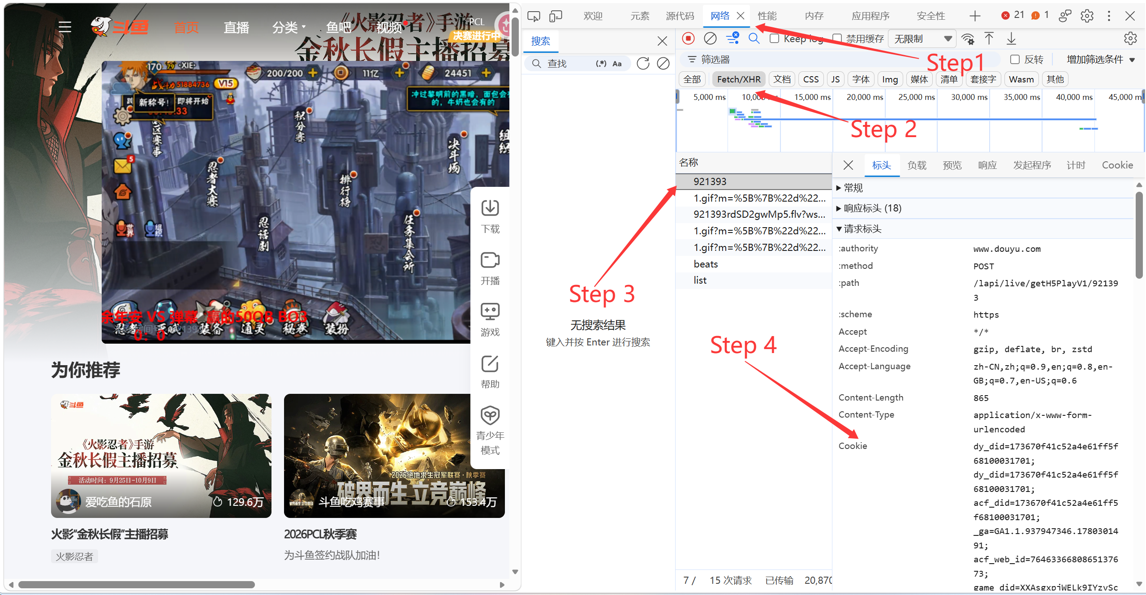
Task: Open network search with magnifier icon
Action: point(754,39)
